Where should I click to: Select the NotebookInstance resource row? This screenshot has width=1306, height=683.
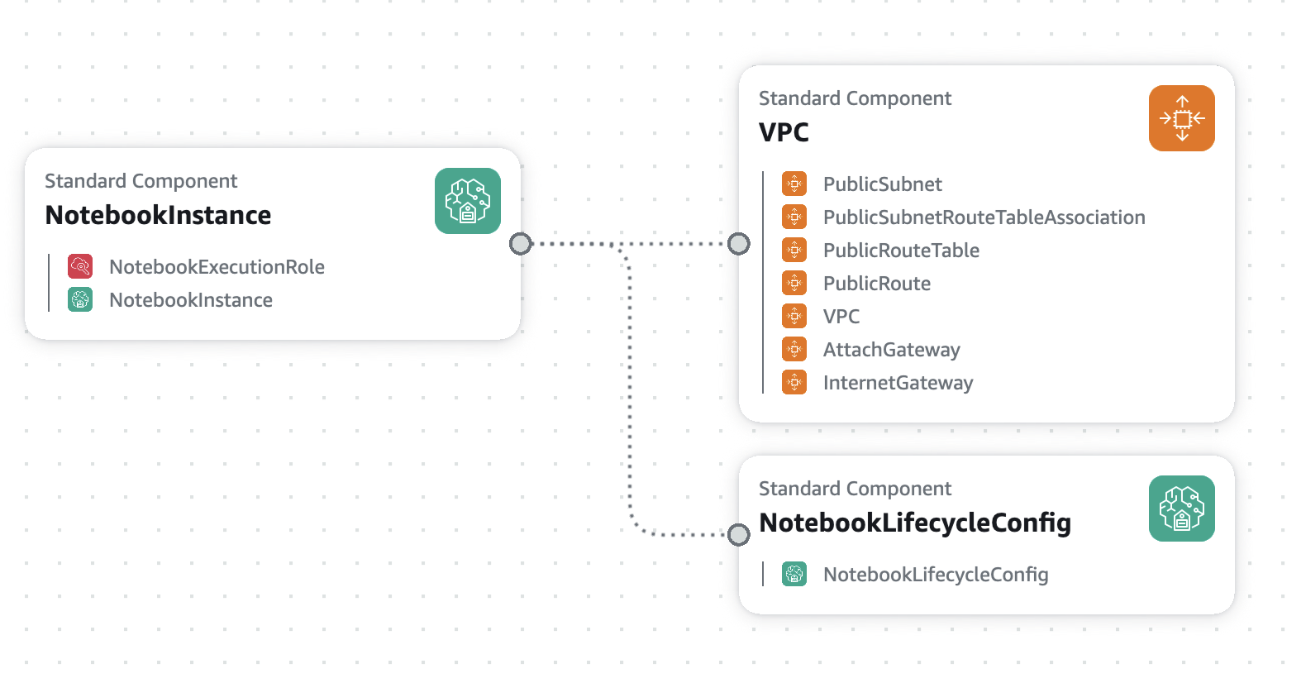coord(191,300)
